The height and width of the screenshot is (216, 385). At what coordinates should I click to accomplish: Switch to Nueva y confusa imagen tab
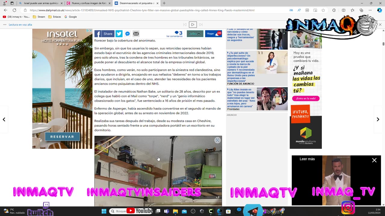pyautogui.click(x=89, y=3)
